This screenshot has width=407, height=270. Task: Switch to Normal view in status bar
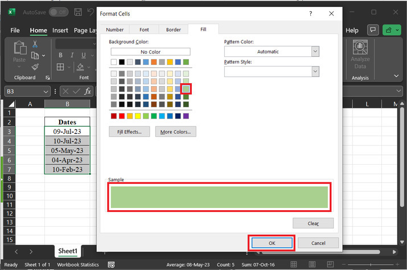coord(294,264)
